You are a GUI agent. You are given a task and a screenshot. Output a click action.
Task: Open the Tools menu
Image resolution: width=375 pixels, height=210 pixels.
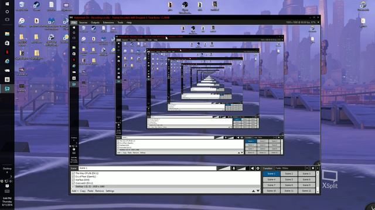pyautogui.click(x=120, y=22)
